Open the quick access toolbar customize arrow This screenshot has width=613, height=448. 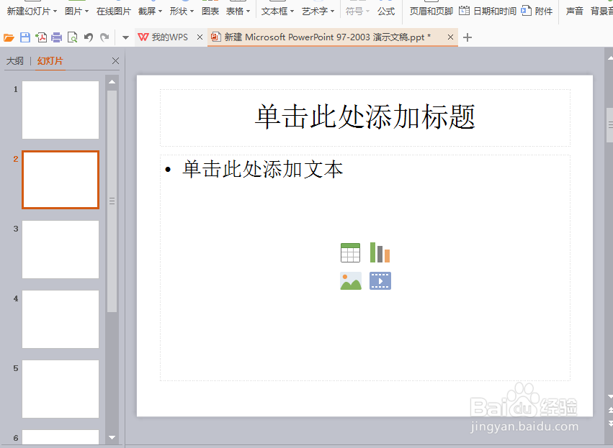[125, 38]
